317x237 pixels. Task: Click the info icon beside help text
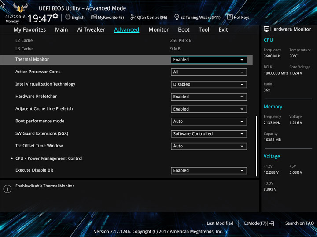tap(7, 189)
